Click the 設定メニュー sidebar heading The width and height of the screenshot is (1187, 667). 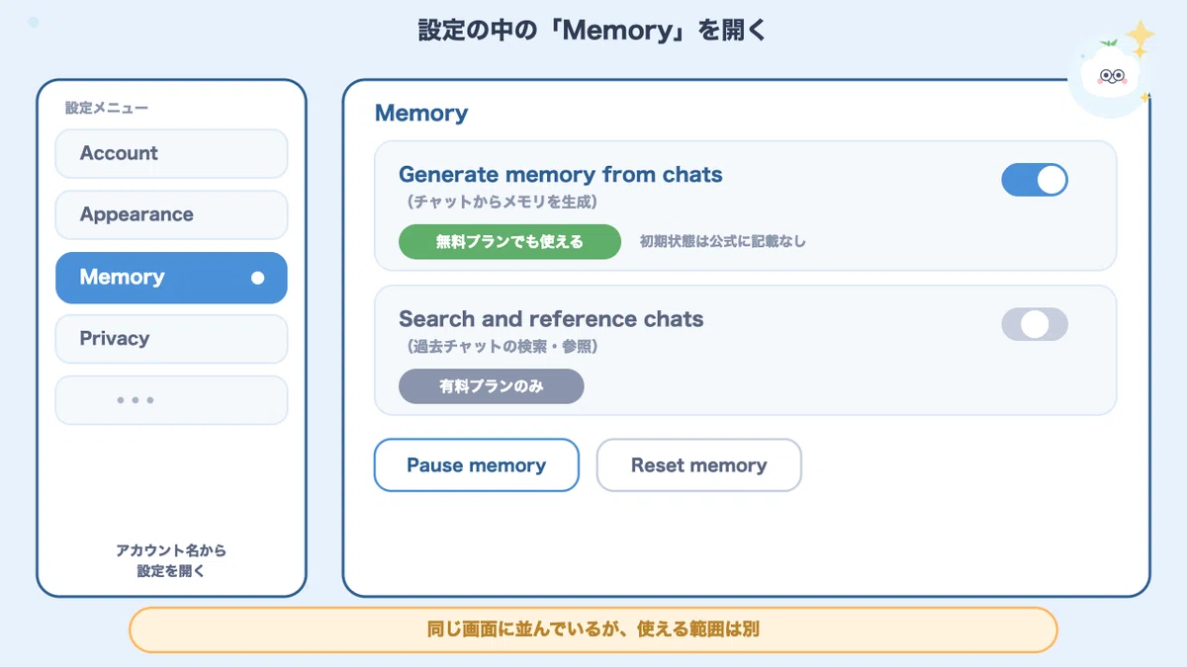pyautogui.click(x=107, y=108)
